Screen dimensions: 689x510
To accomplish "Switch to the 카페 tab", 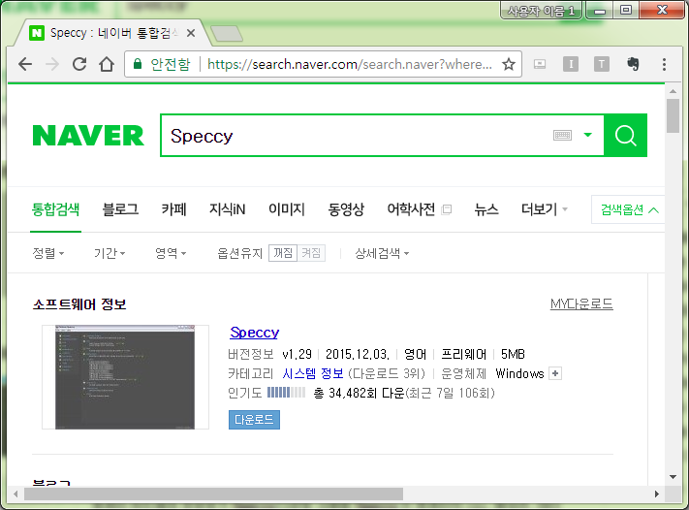I will [x=174, y=209].
